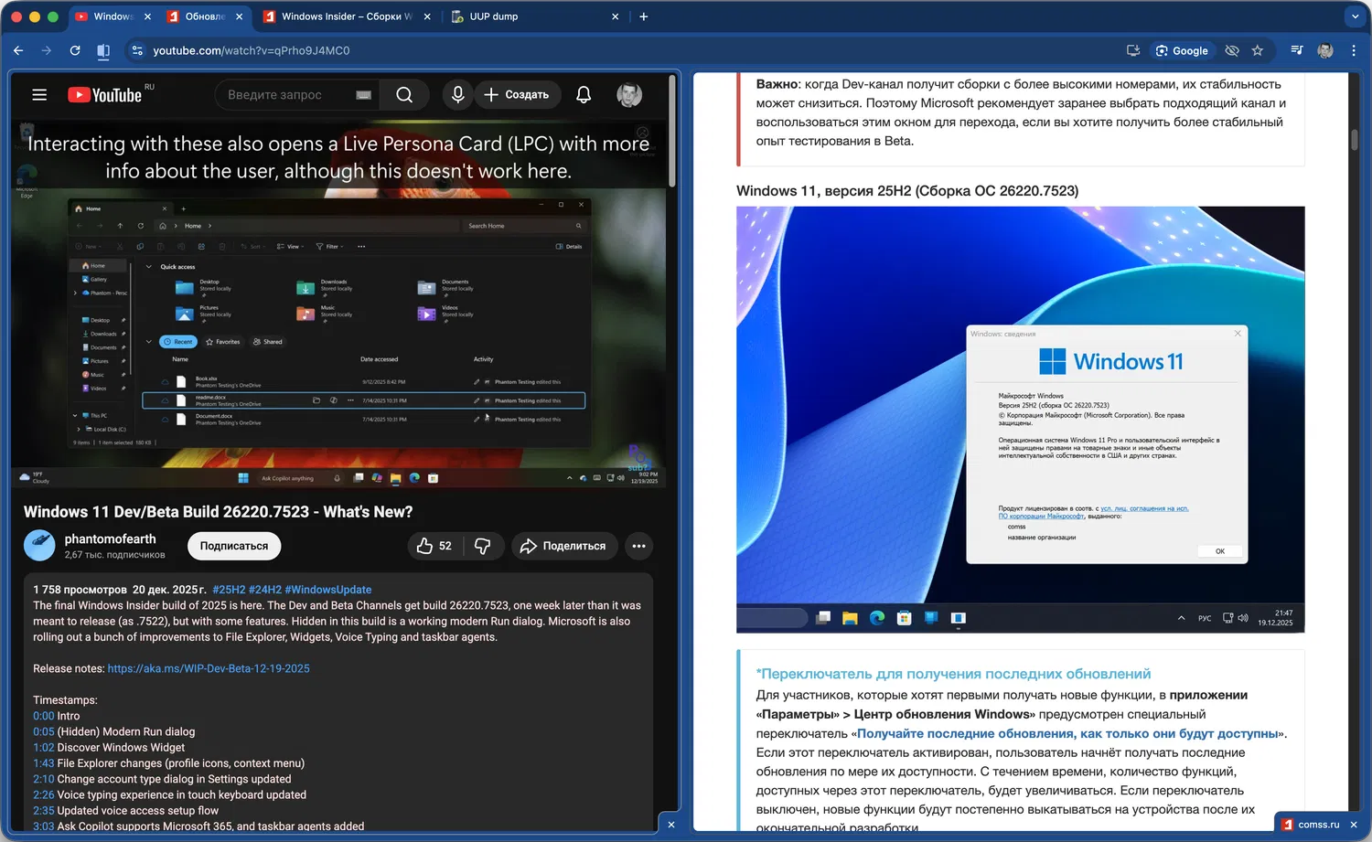This screenshot has height=842, width=1372.
Task: Switch to Windows Insider – Сборки tab
Action: coord(347,16)
